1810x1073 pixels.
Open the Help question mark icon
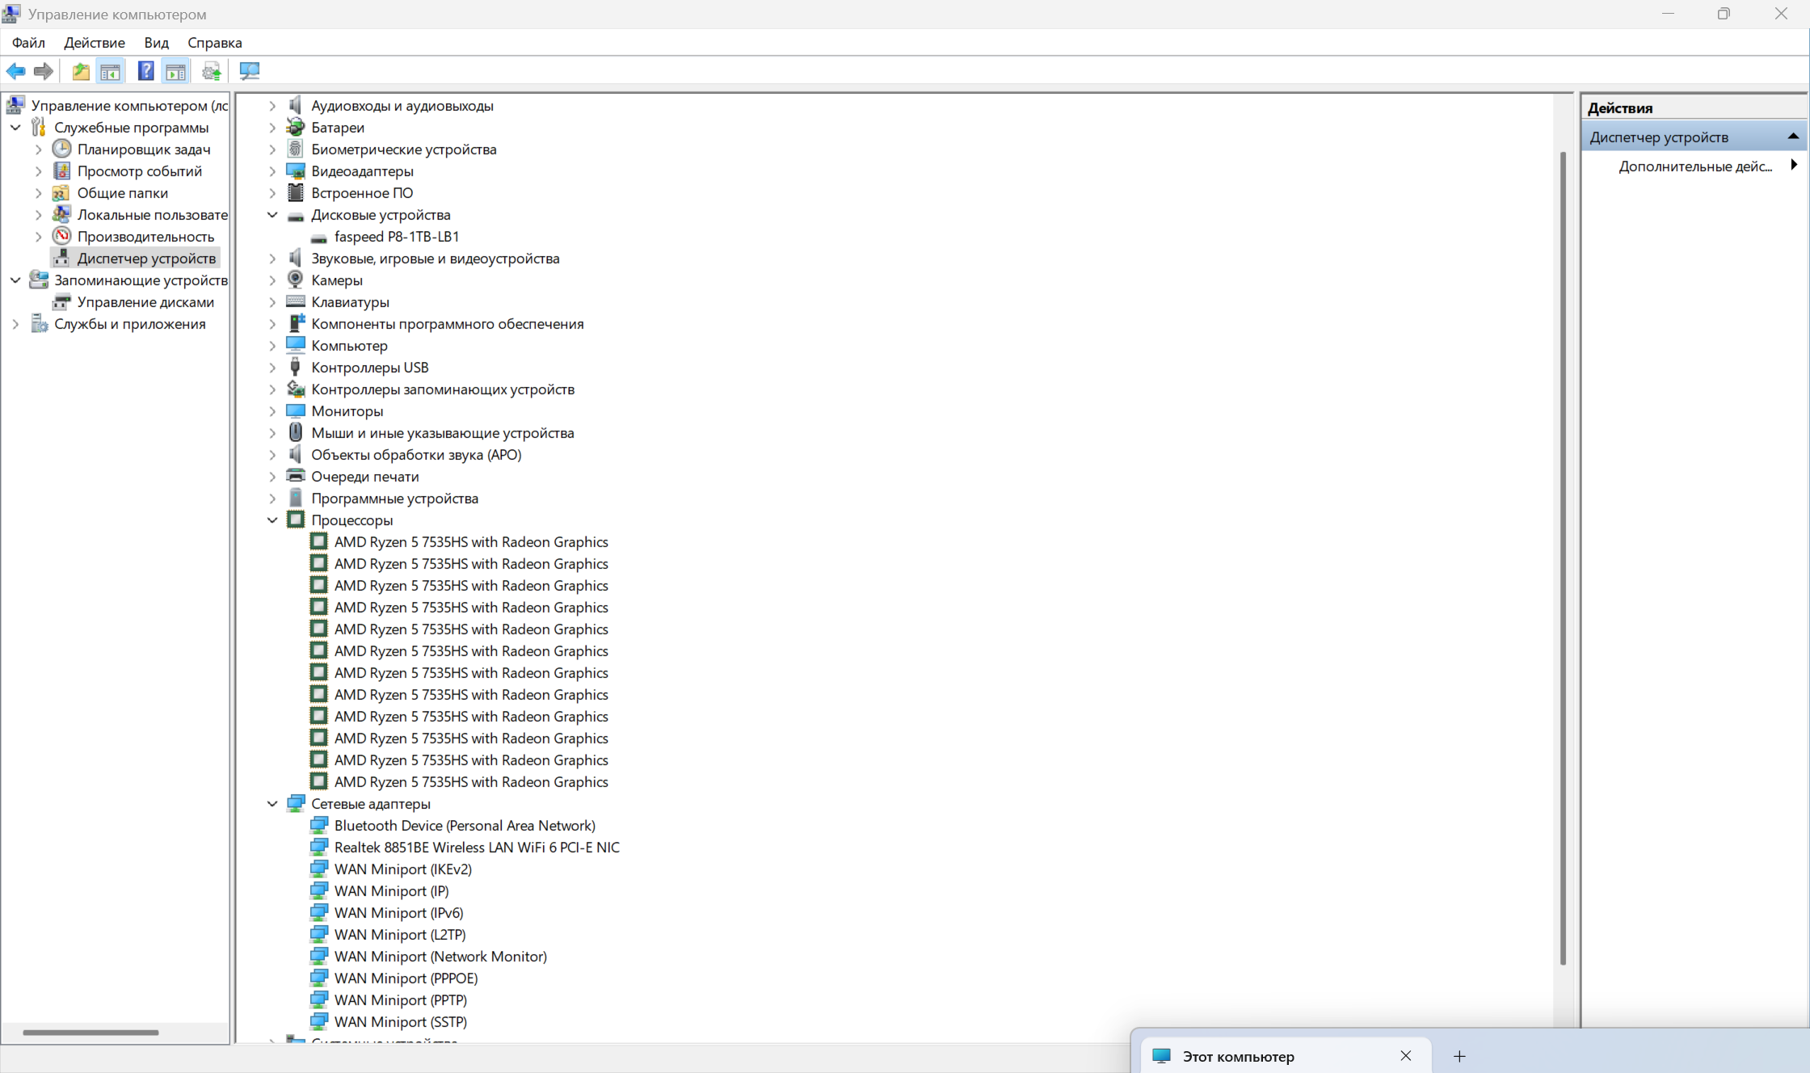click(145, 71)
